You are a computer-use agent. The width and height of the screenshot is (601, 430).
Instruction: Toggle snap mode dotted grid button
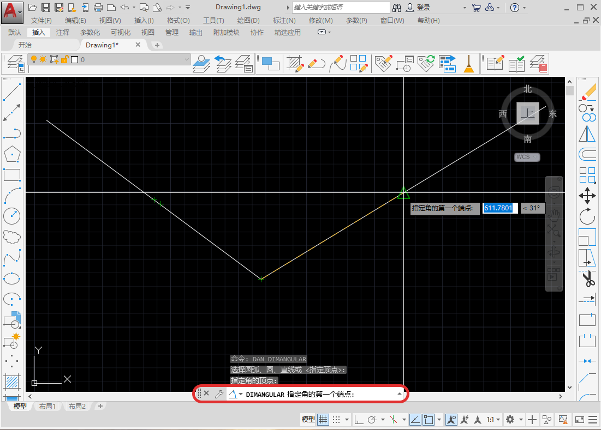(x=337, y=419)
